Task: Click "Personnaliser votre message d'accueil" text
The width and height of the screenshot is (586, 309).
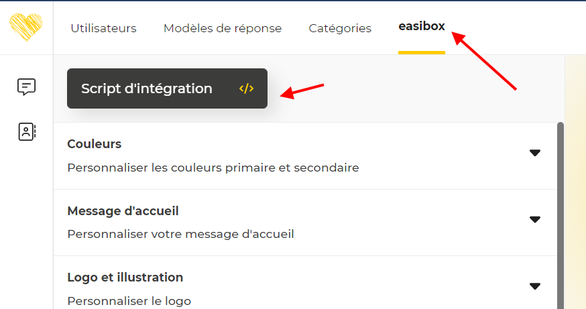Action: [180, 234]
